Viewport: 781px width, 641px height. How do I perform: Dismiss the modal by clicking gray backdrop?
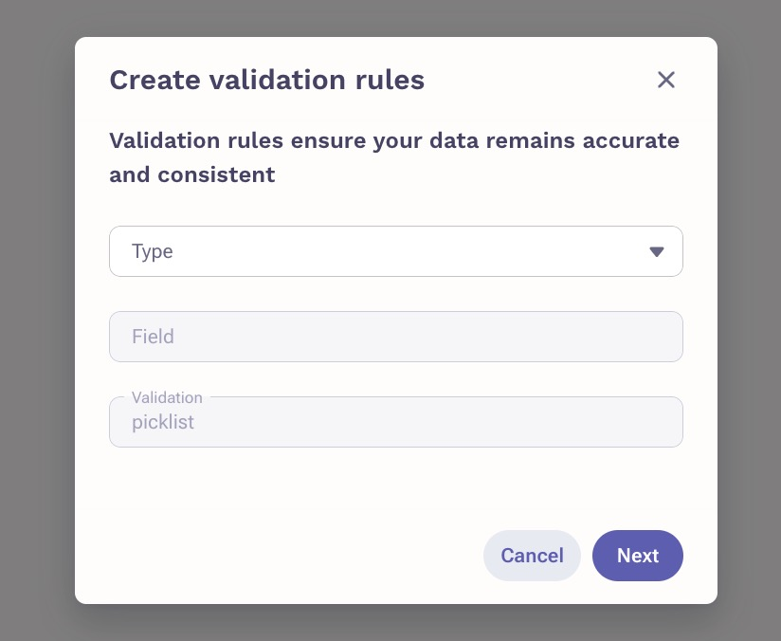(37, 319)
